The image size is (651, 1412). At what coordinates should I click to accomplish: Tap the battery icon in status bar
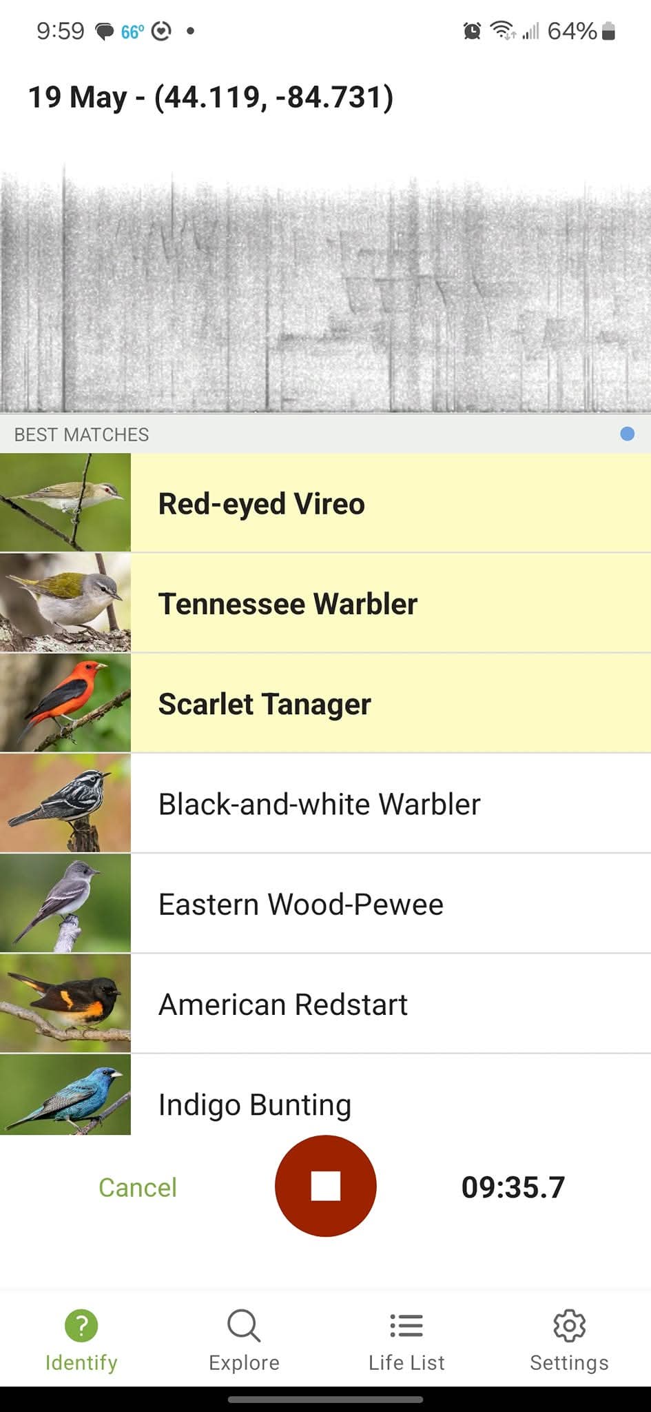click(x=608, y=31)
